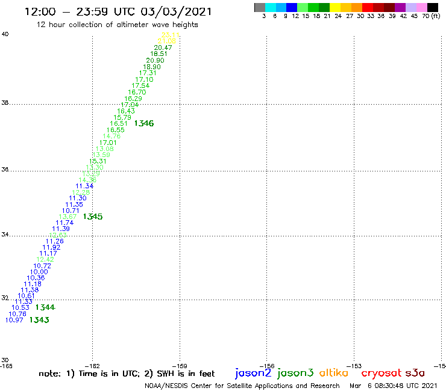This screenshot has height=391, width=446.
Task: Click the s3a legend label
Action: (x=415, y=374)
